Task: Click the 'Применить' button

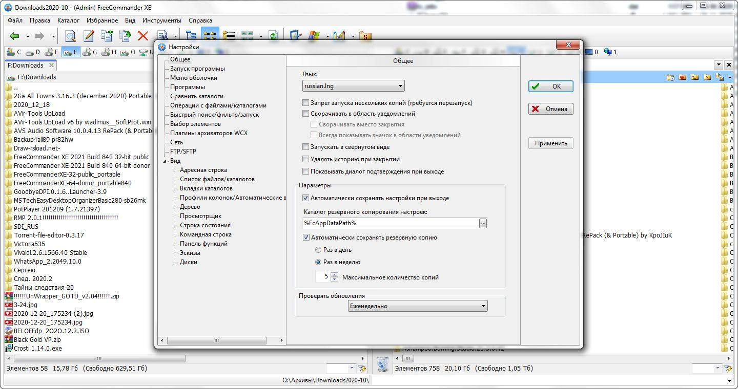Action: 551,143
